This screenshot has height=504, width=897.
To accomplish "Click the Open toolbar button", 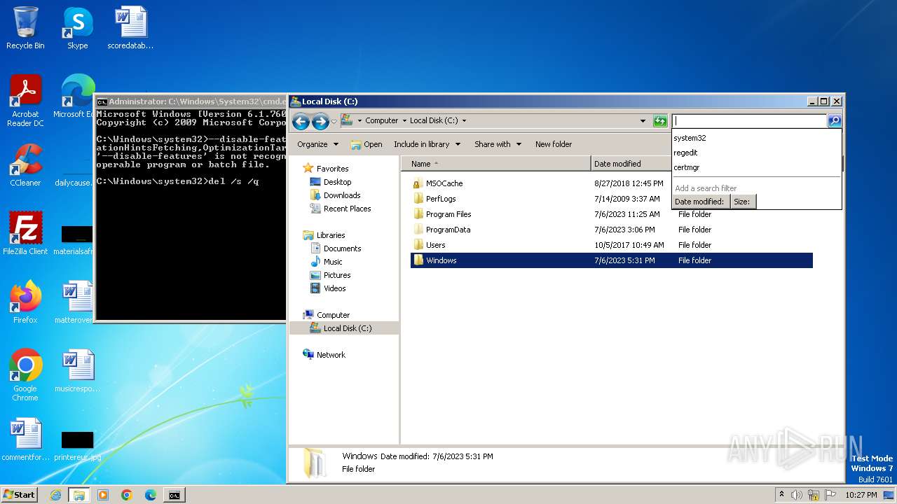I will (x=367, y=144).
